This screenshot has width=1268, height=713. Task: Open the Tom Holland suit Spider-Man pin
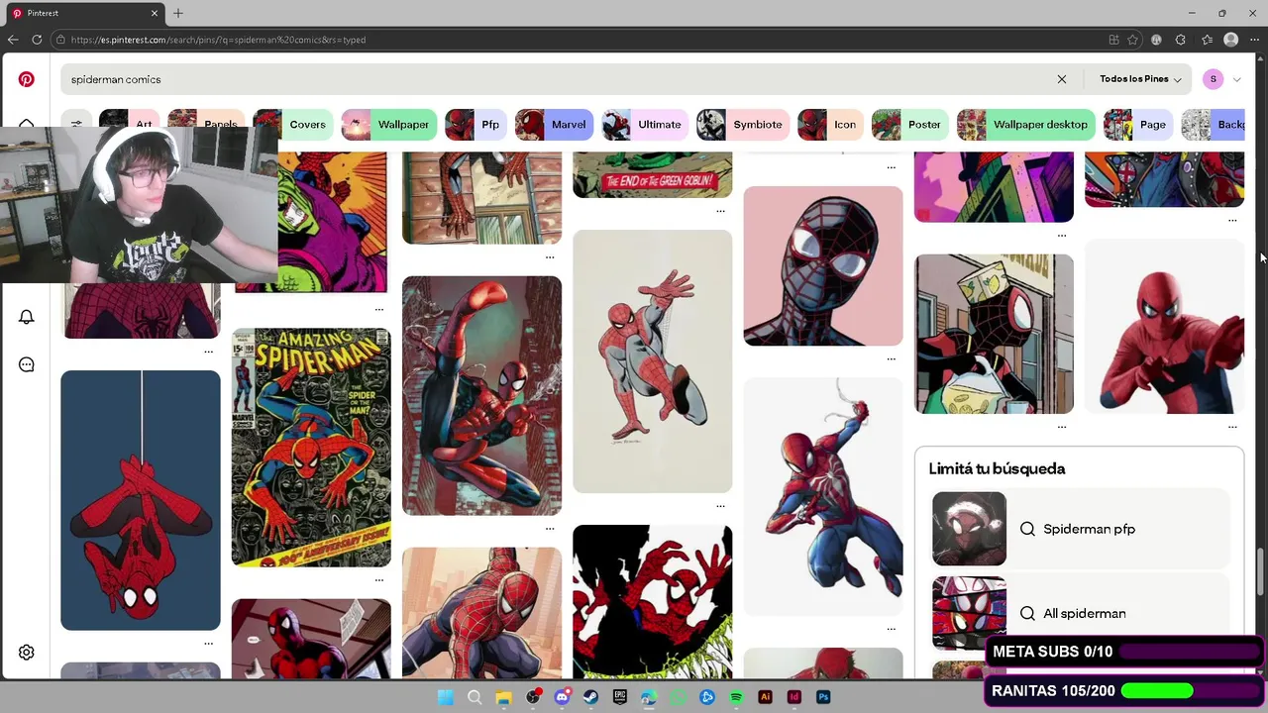pyautogui.click(x=1164, y=326)
